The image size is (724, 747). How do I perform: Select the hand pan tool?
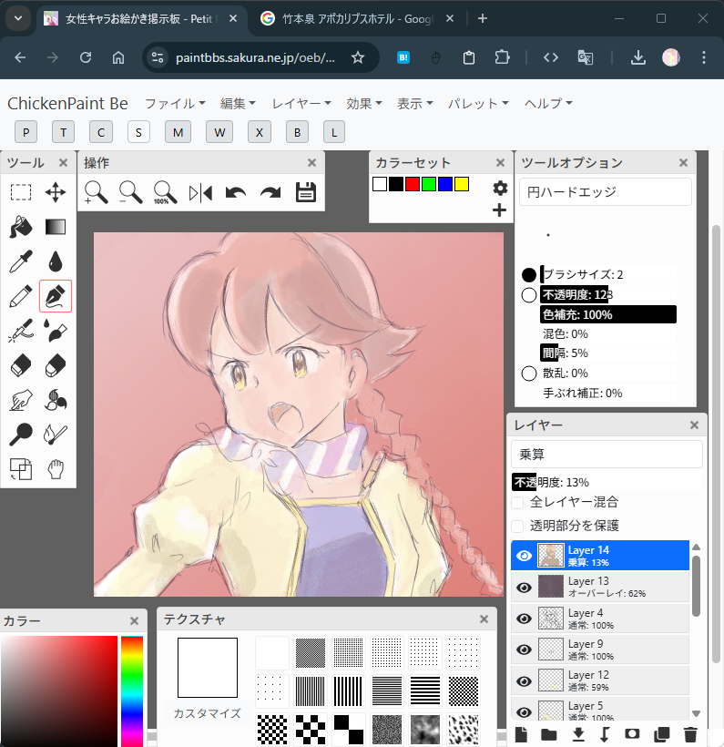coord(56,469)
